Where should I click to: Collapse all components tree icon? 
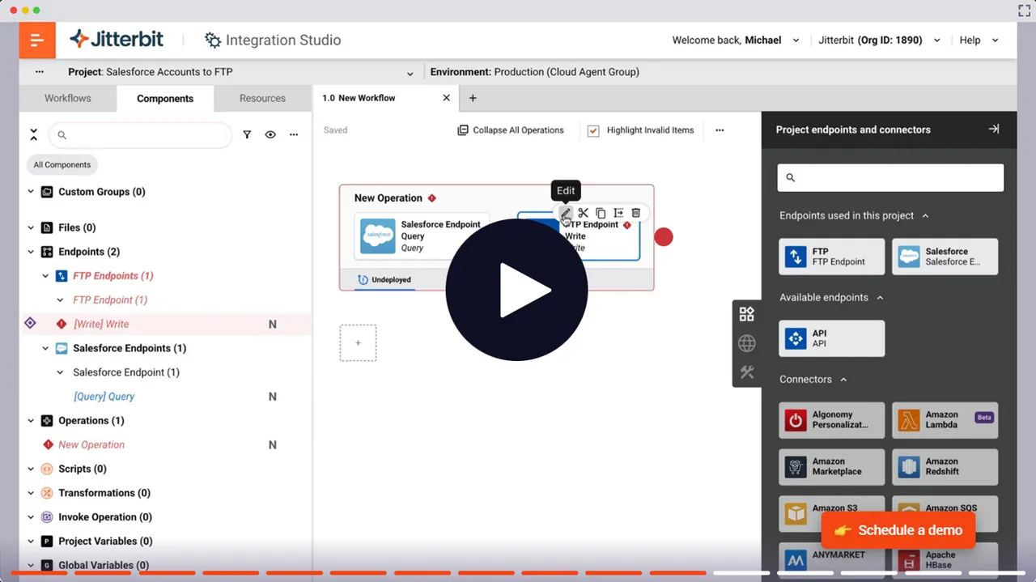33,134
